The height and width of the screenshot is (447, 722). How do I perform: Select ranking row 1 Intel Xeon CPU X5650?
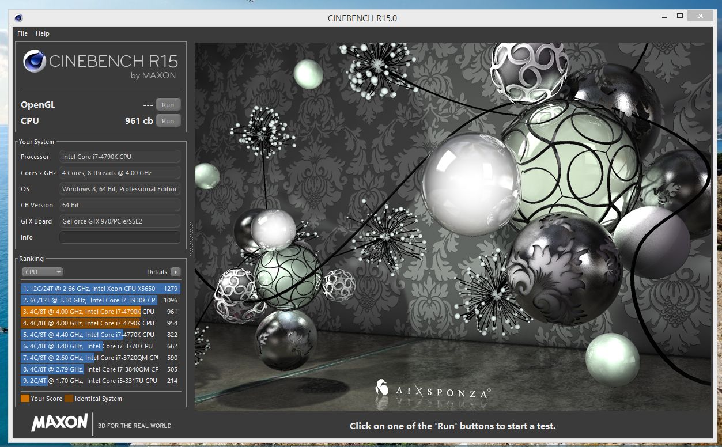(101, 289)
